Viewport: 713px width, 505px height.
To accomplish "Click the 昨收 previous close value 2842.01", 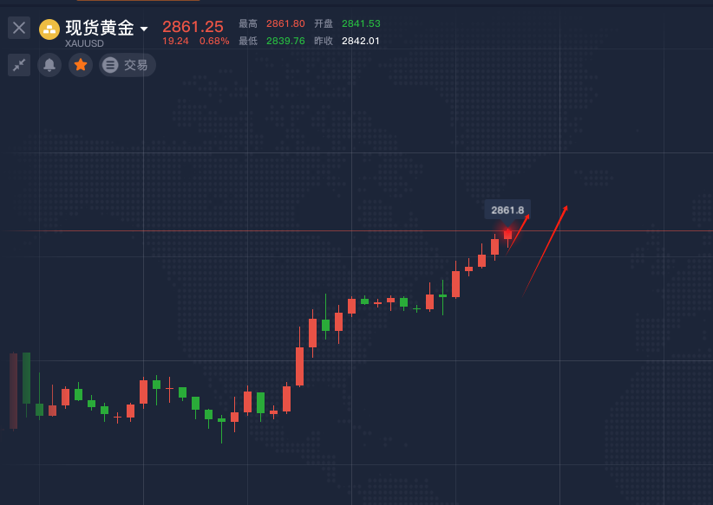I will 361,41.
